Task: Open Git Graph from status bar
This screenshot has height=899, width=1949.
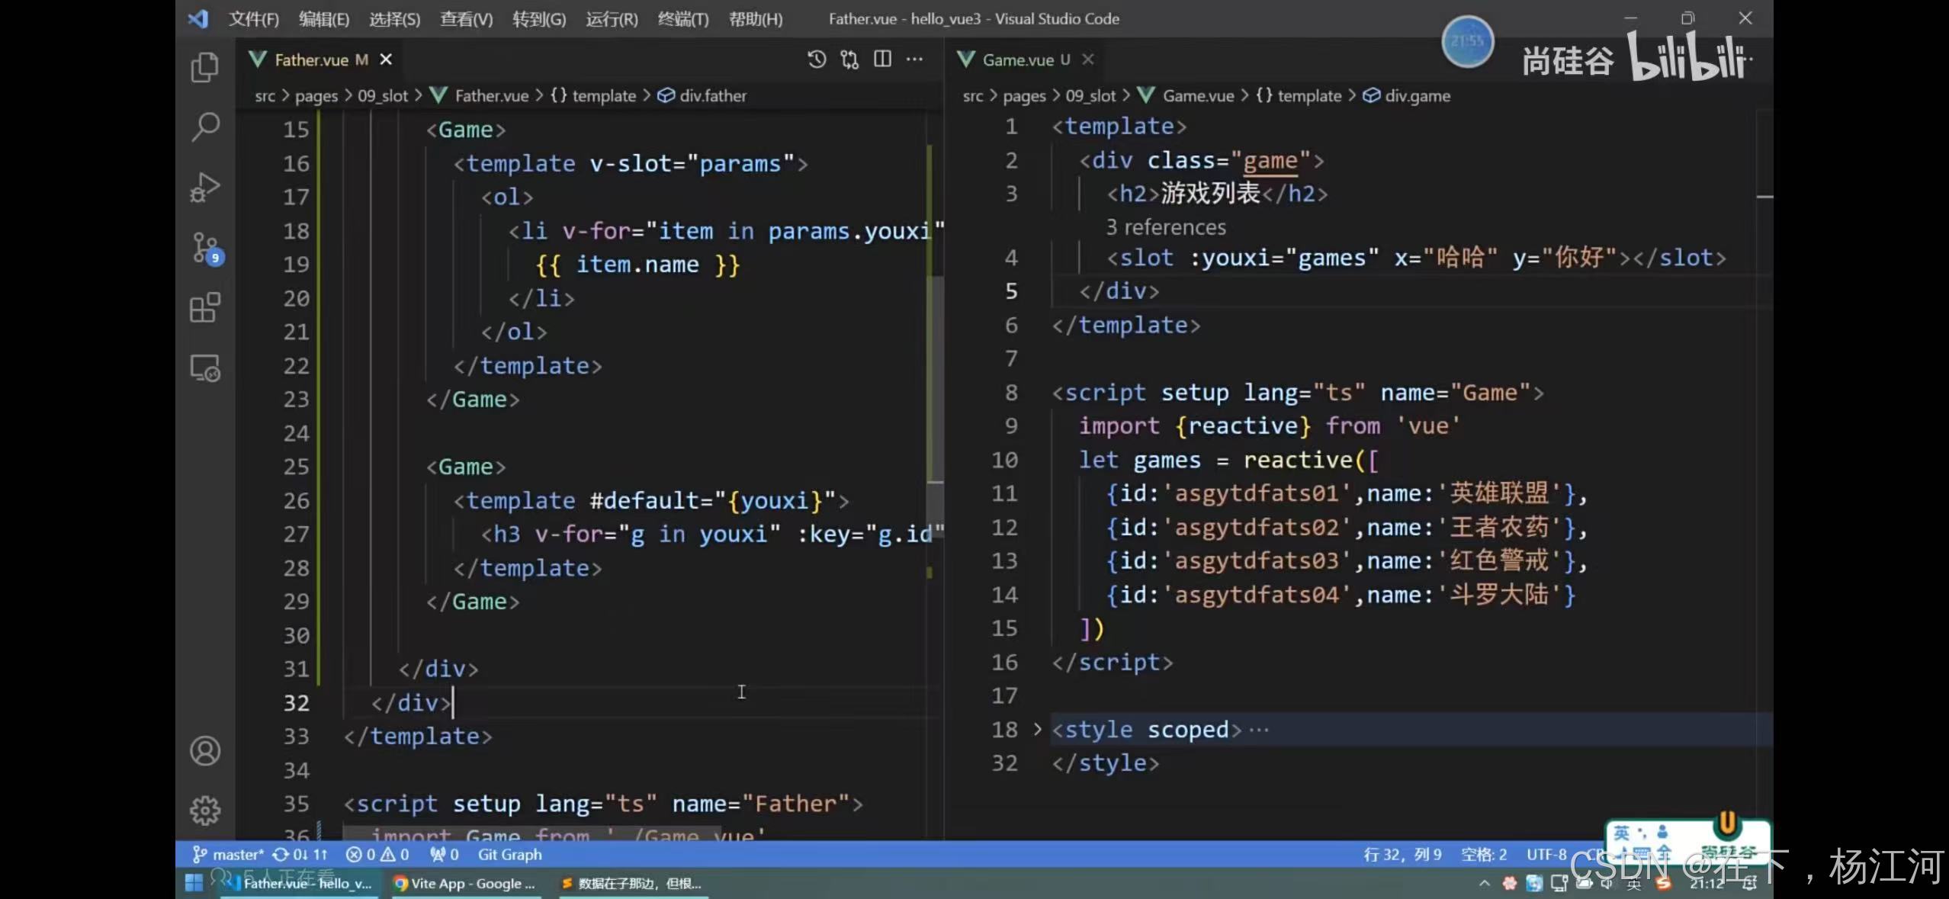Action: [509, 855]
